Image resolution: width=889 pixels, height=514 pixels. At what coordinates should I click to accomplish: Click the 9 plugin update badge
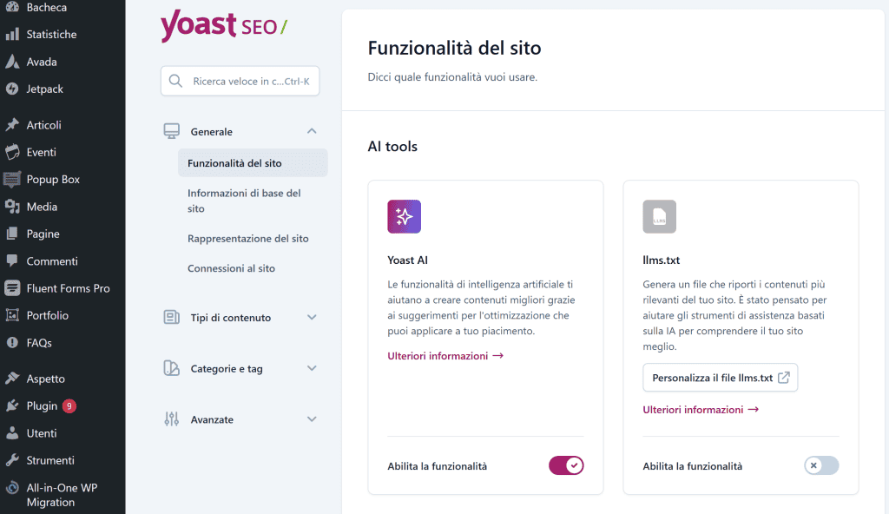coord(69,405)
